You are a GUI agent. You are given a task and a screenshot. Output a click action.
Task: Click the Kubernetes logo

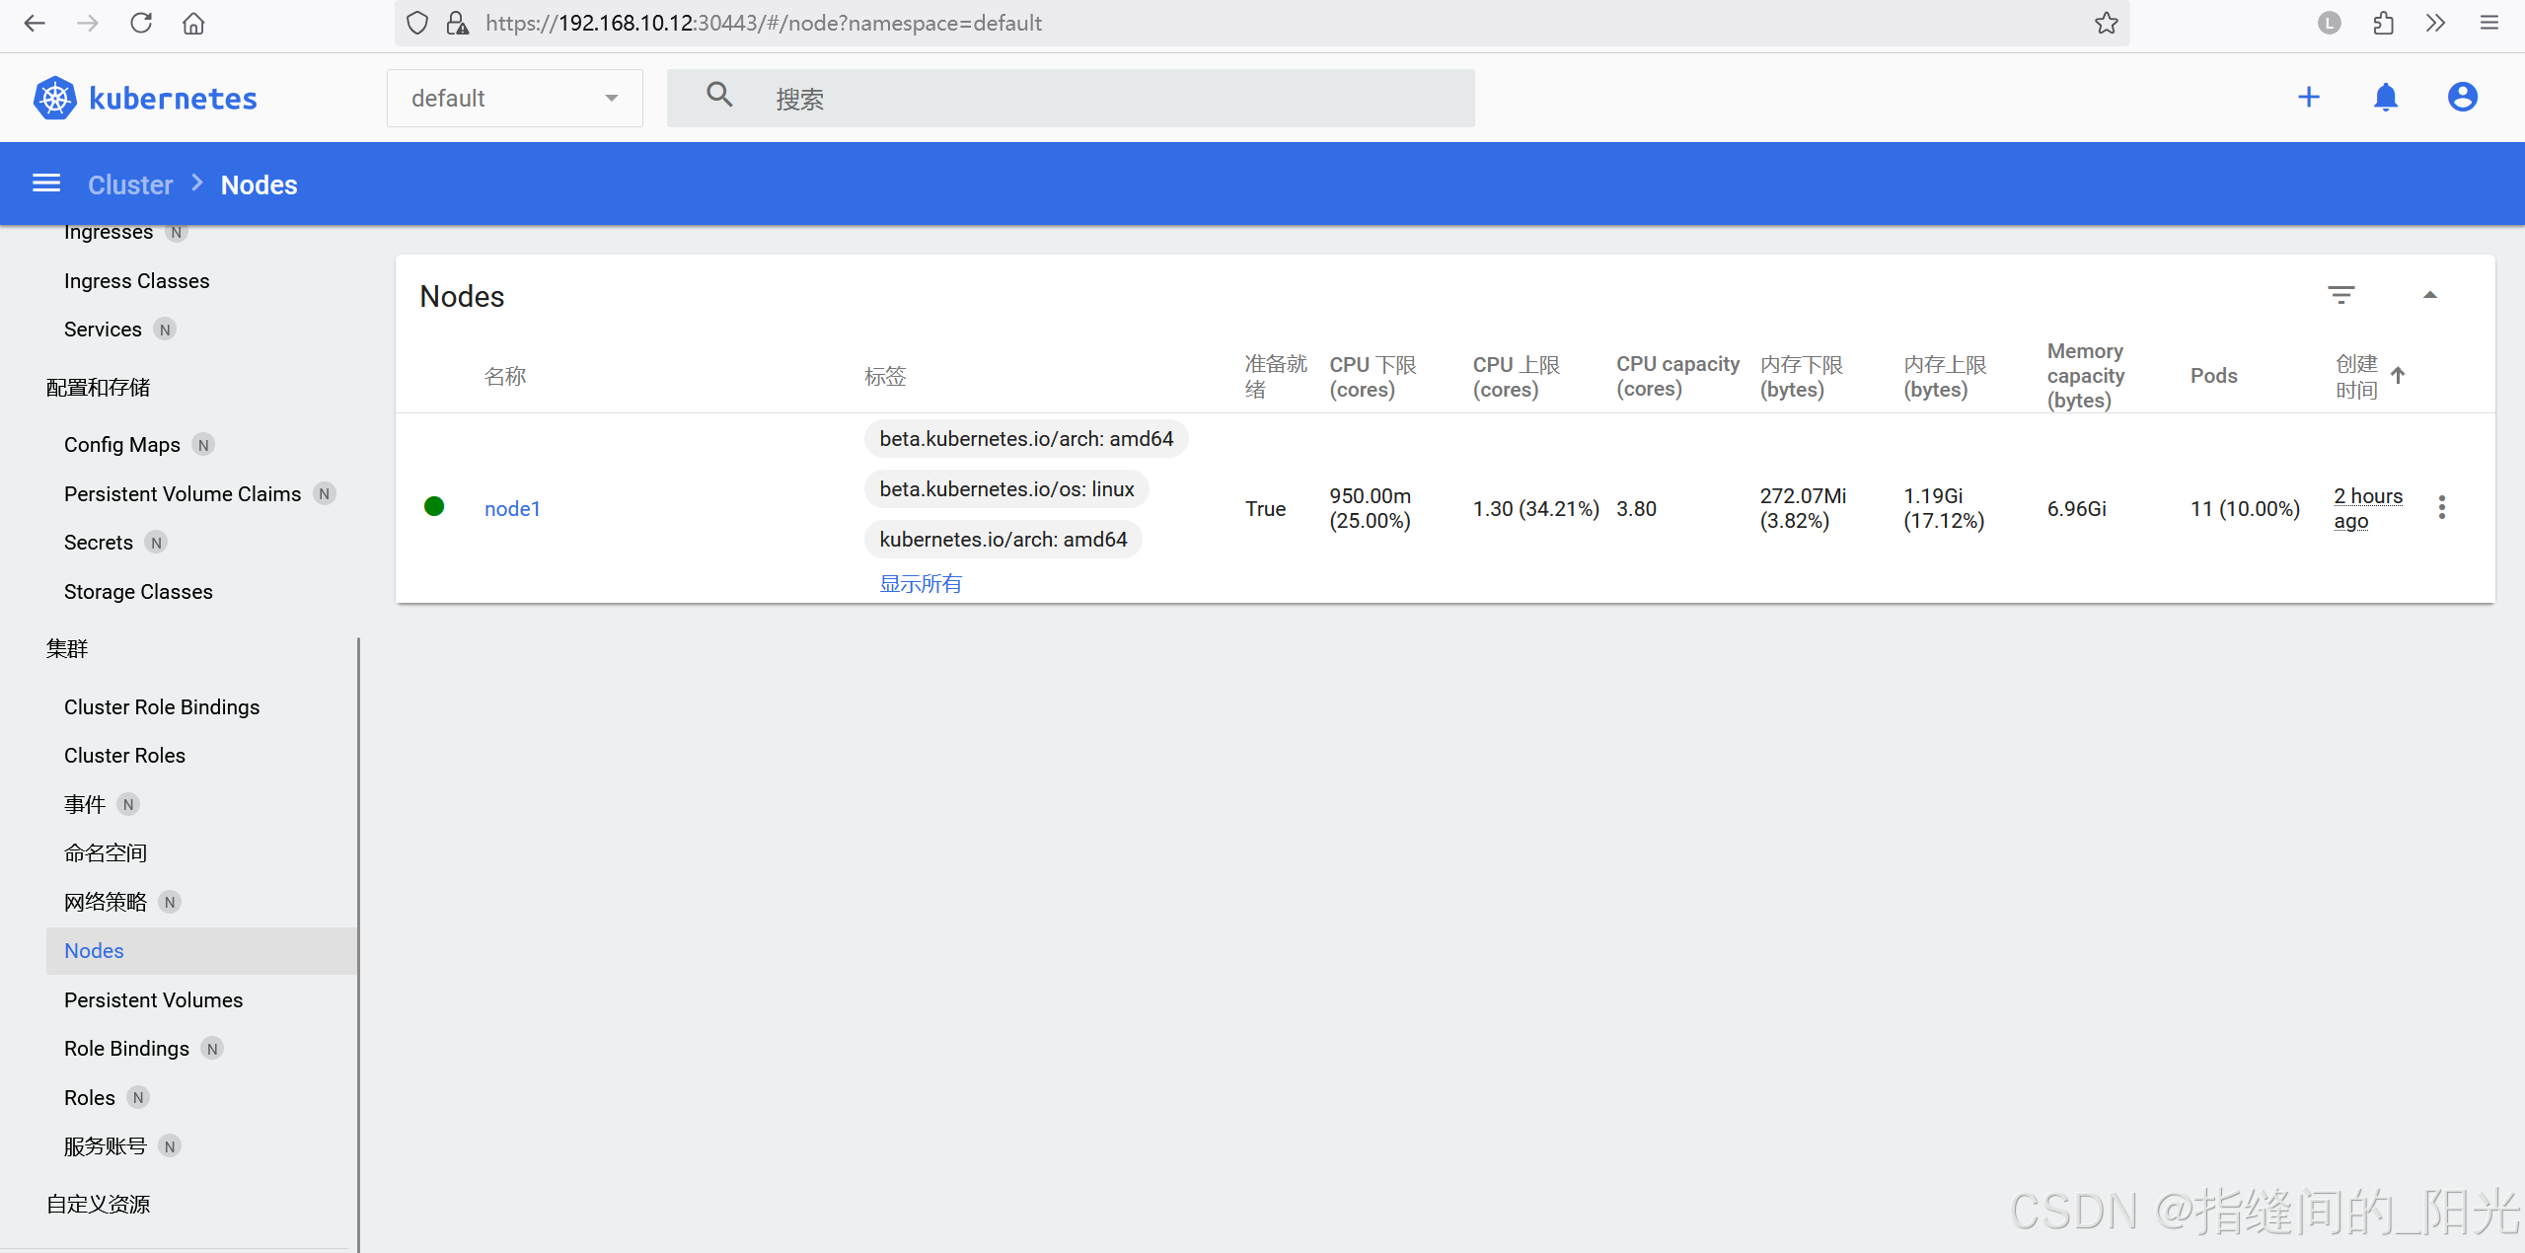click(55, 98)
